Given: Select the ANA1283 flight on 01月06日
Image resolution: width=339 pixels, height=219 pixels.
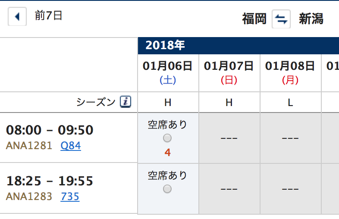Looking at the screenshot, I should [167, 189].
